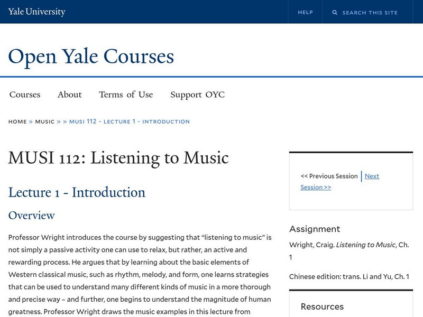Click the MUSI 112 lecture breadcrumb
The height and width of the screenshot is (317, 423).
pyautogui.click(x=130, y=122)
